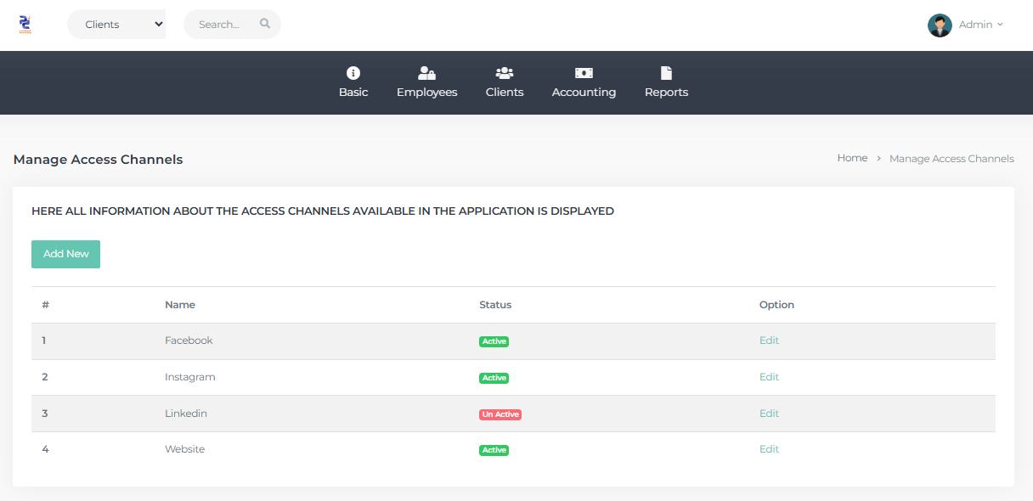Open the Clients dropdown selector
The width and height of the screenshot is (1033, 501).
click(116, 25)
